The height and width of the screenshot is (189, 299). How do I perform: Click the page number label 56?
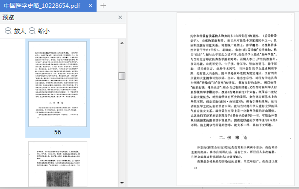[58, 132]
